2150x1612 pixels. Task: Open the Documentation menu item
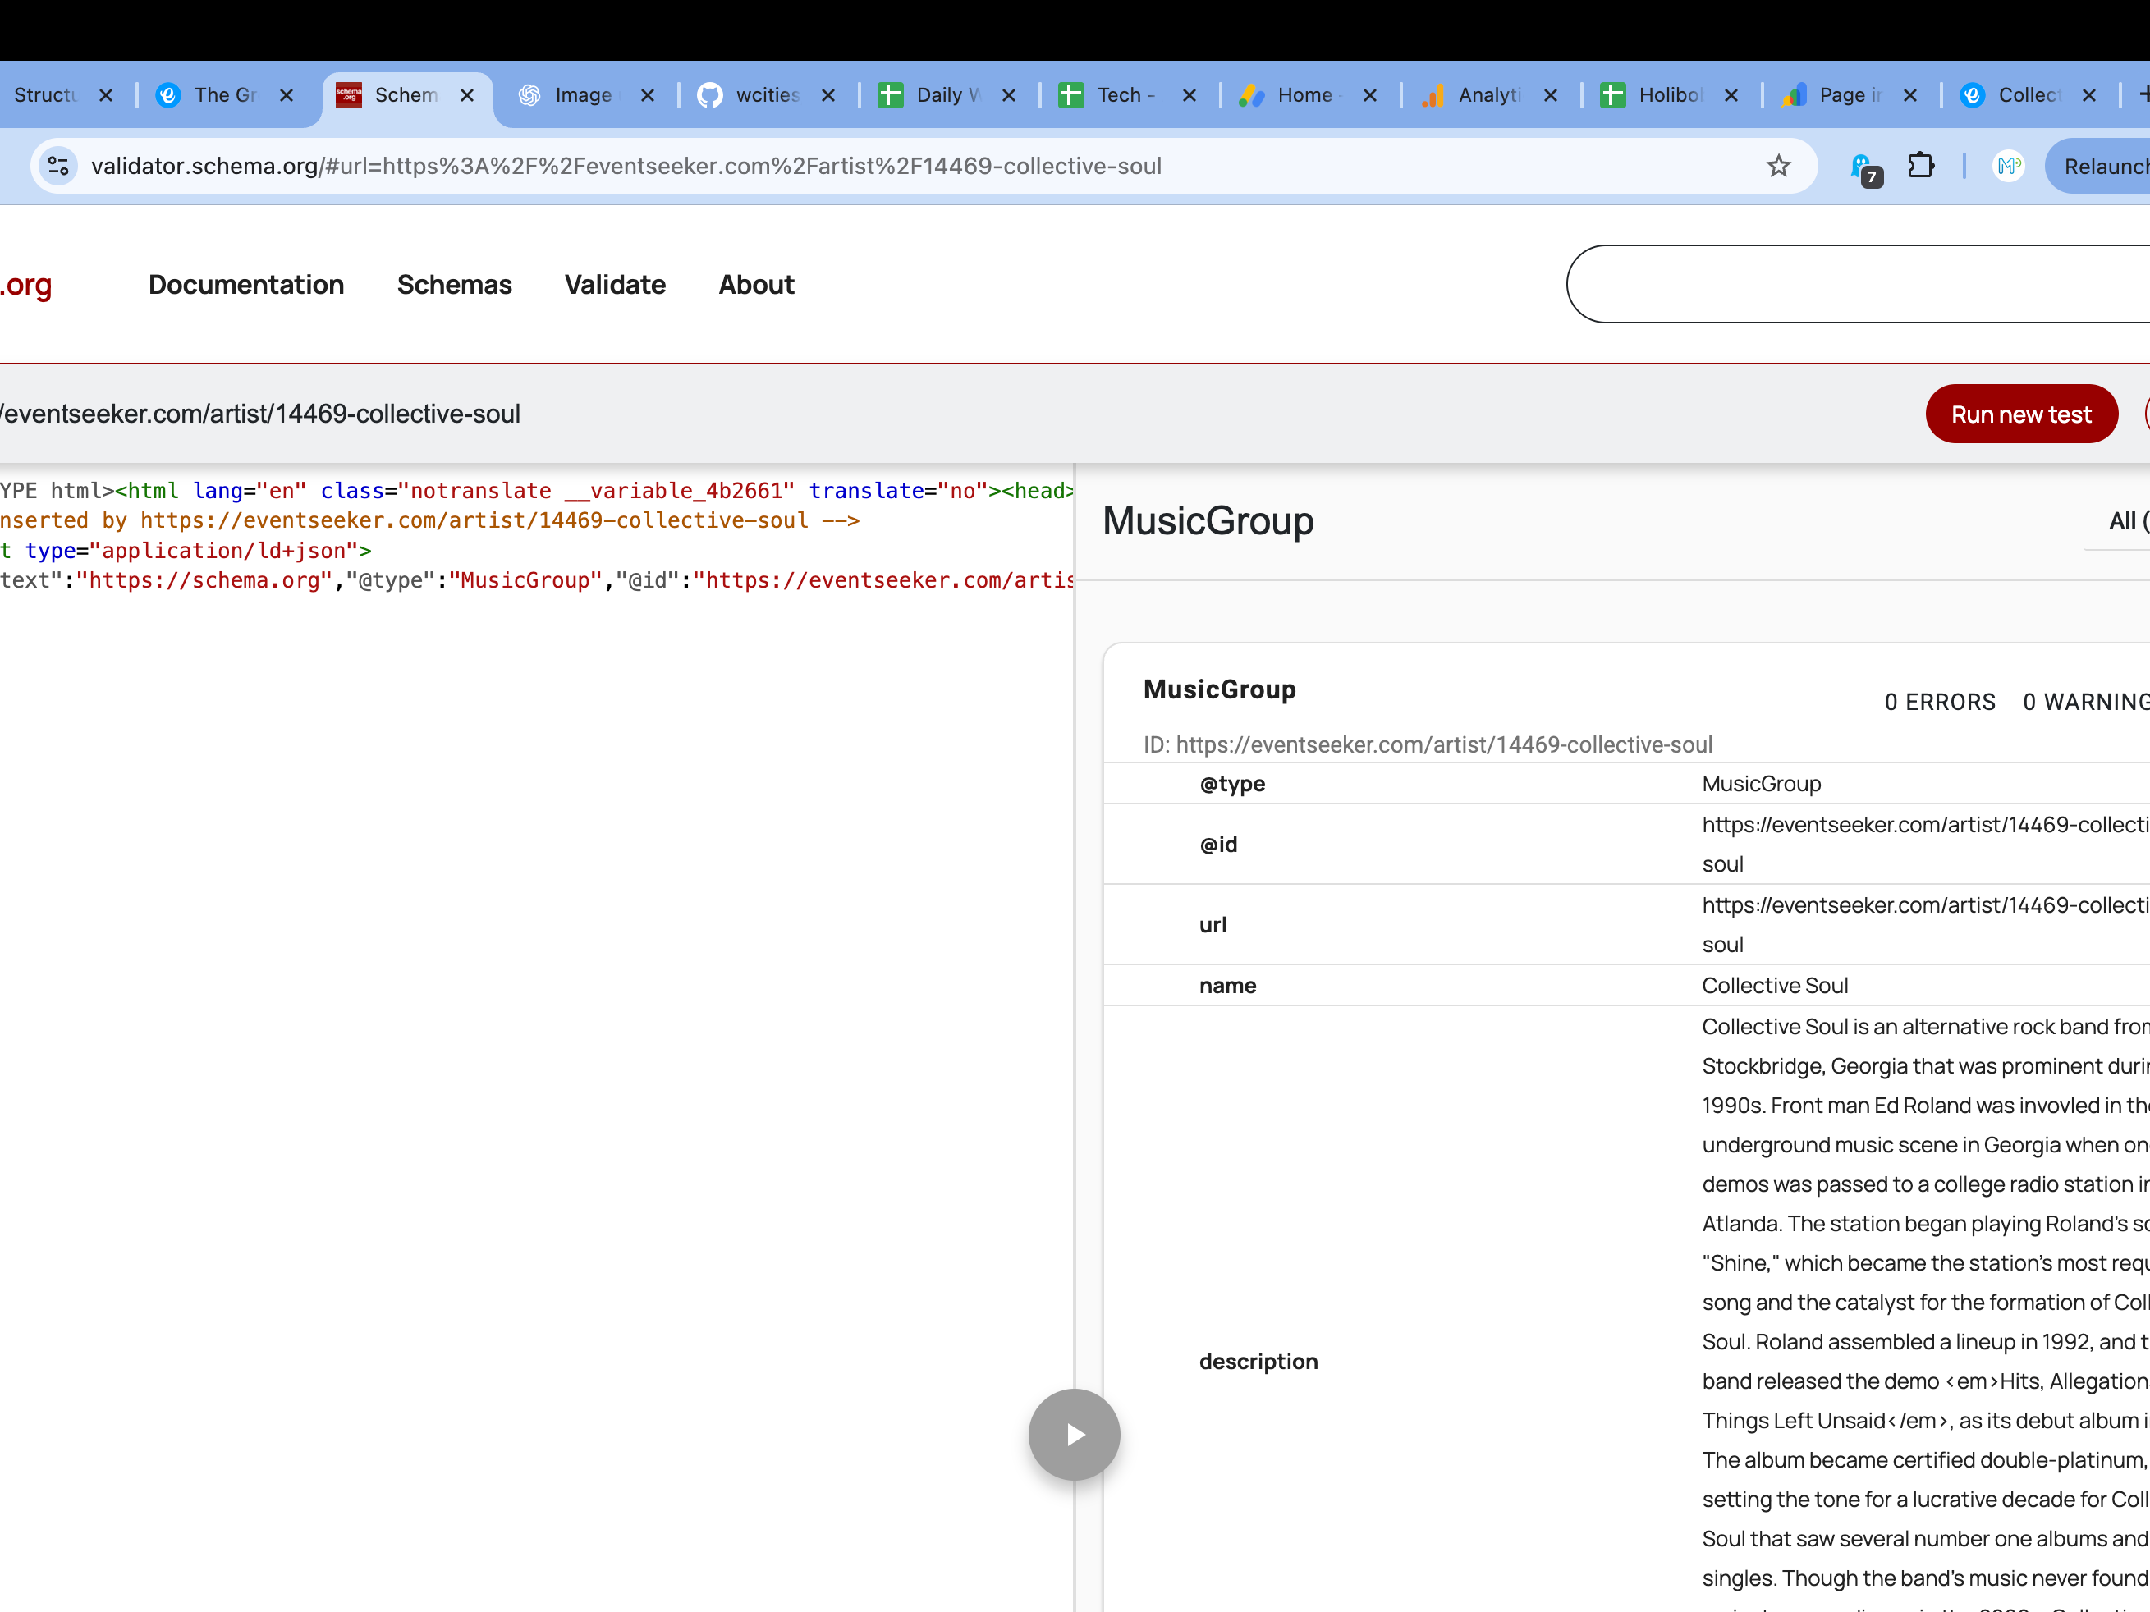(246, 285)
